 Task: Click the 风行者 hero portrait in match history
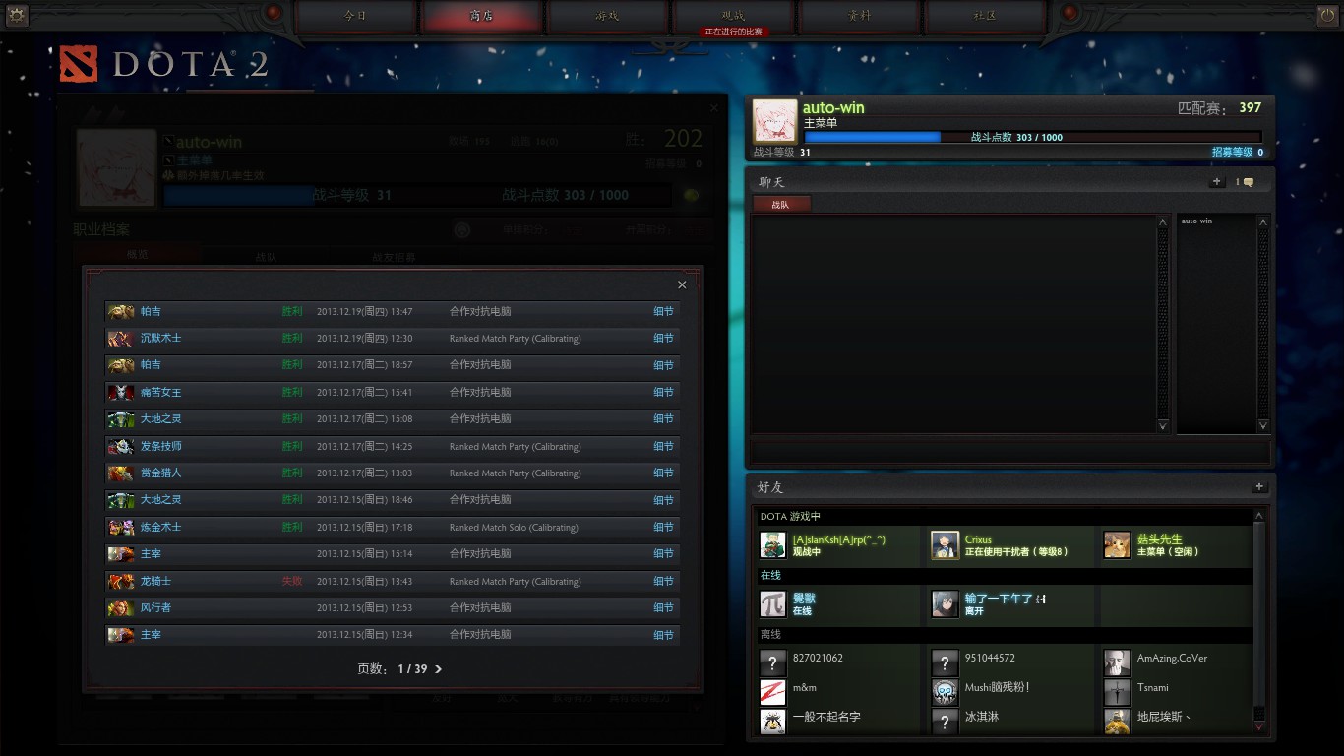click(120, 608)
